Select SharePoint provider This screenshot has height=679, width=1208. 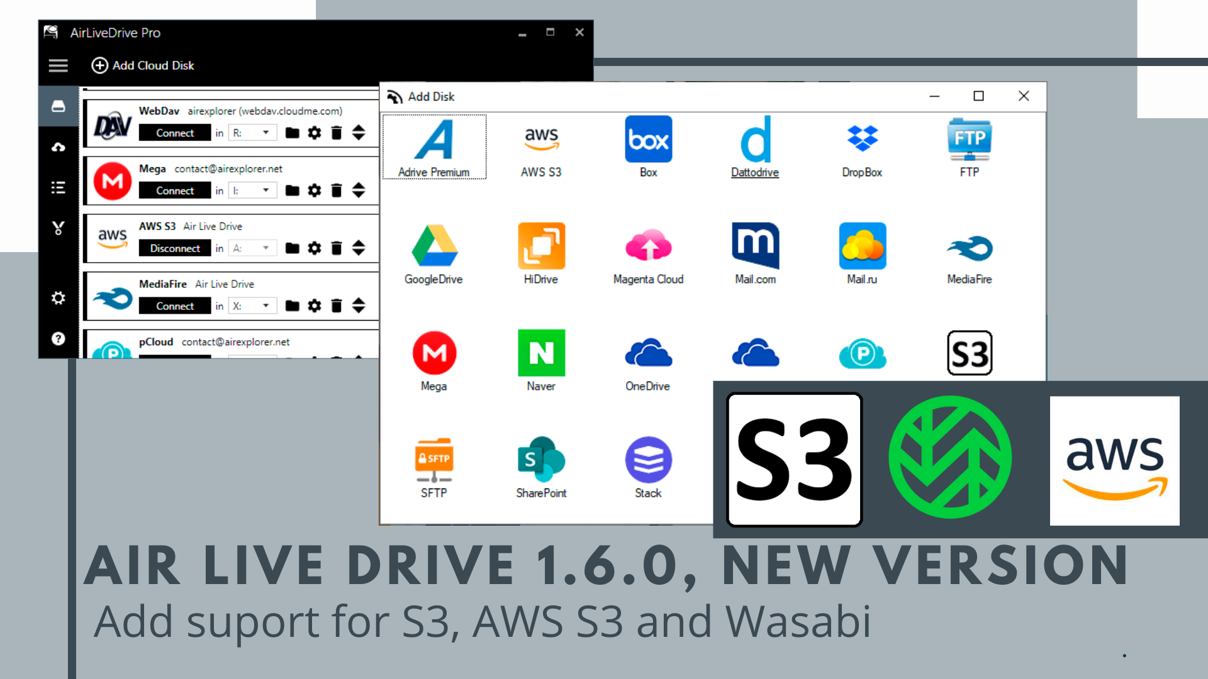pos(541,468)
